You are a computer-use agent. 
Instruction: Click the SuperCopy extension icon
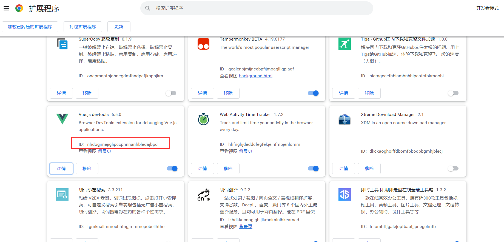(x=62, y=44)
